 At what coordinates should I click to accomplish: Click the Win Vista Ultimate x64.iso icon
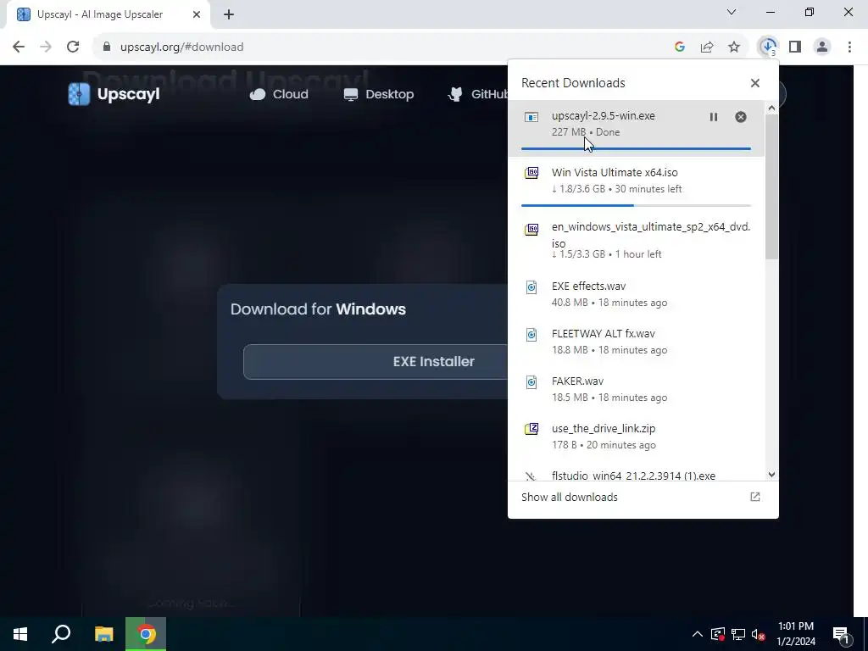[531, 173]
